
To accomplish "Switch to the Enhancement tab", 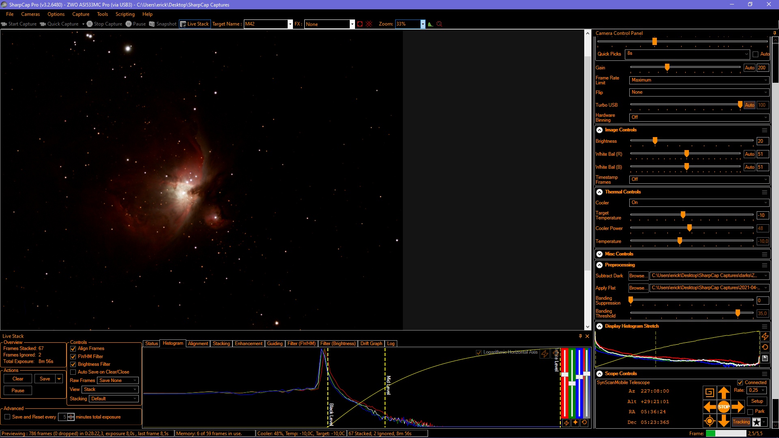I will (x=248, y=344).
